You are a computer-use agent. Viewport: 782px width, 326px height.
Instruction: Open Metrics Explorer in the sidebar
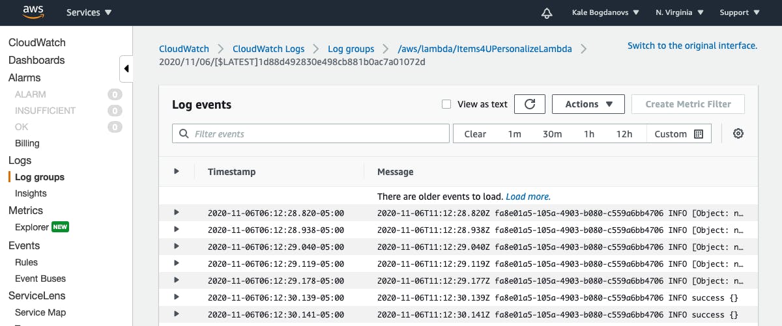(x=32, y=227)
